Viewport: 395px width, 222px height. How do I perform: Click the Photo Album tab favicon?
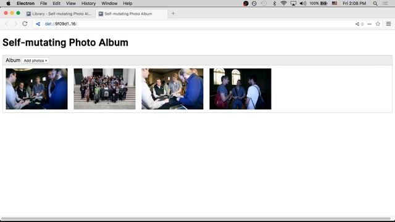pyautogui.click(x=101, y=14)
